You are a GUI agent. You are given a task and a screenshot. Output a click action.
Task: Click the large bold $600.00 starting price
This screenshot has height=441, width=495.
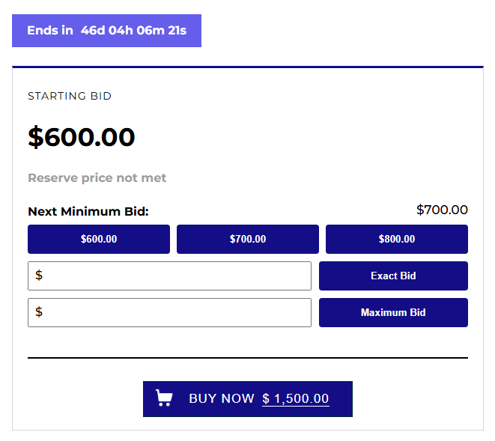click(x=81, y=137)
